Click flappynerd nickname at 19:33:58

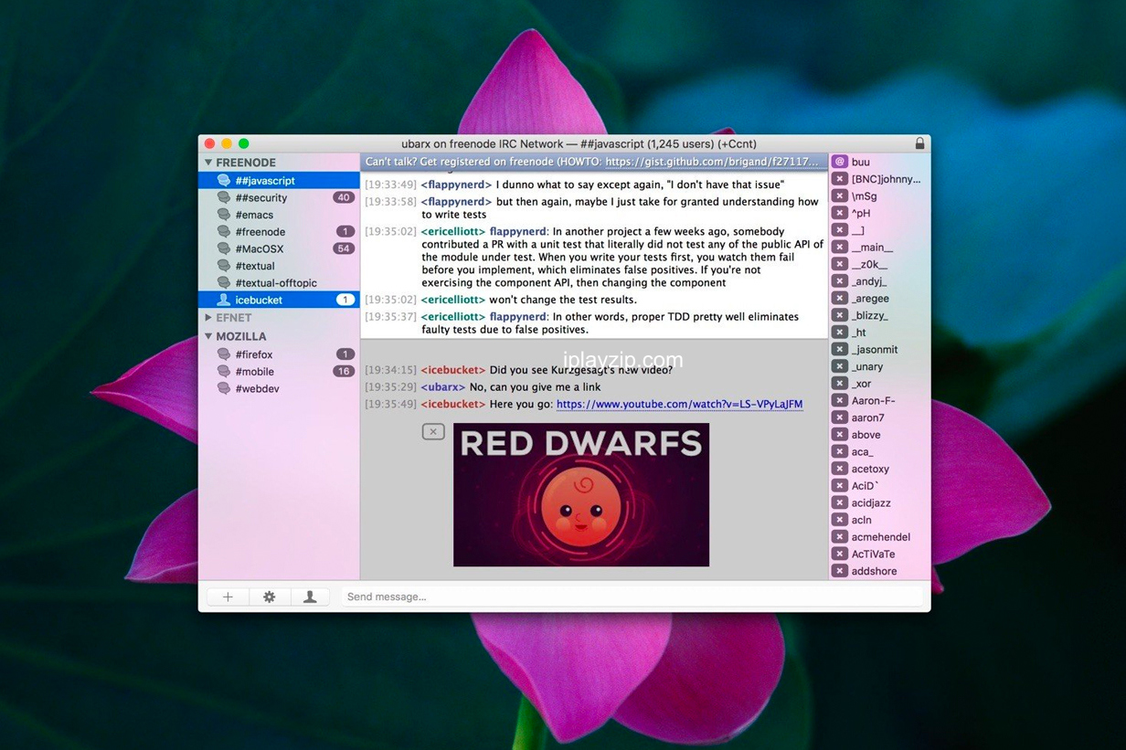(456, 202)
